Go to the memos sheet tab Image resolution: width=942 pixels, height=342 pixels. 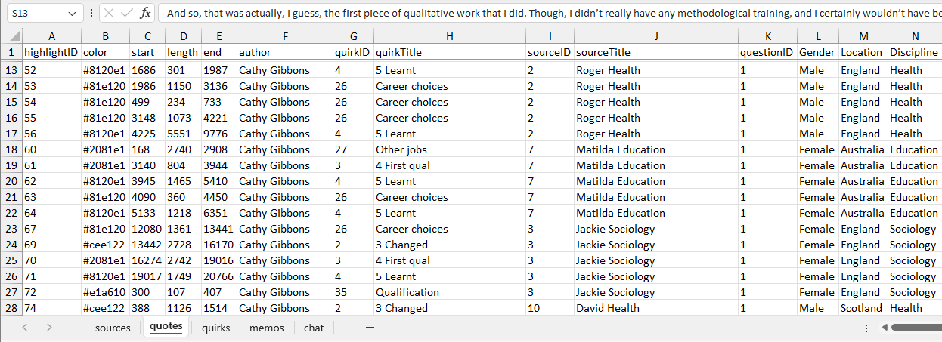coord(267,328)
